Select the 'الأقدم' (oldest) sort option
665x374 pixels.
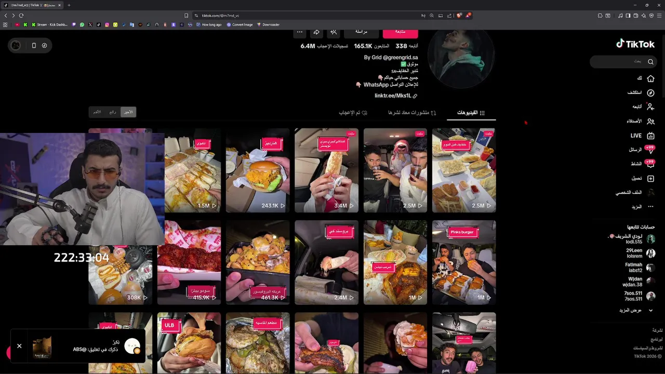click(97, 112)
